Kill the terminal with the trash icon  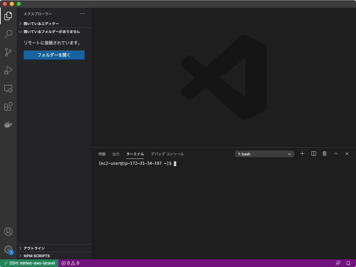point(324,153)
